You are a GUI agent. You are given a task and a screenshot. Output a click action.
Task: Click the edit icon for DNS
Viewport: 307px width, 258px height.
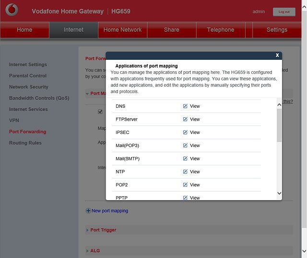(185, 106)
